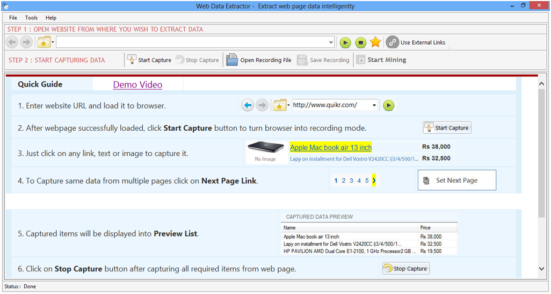Click the Rs 38,000 price text
The width and height of the screenshot is (551, 294).
(436, 147)
